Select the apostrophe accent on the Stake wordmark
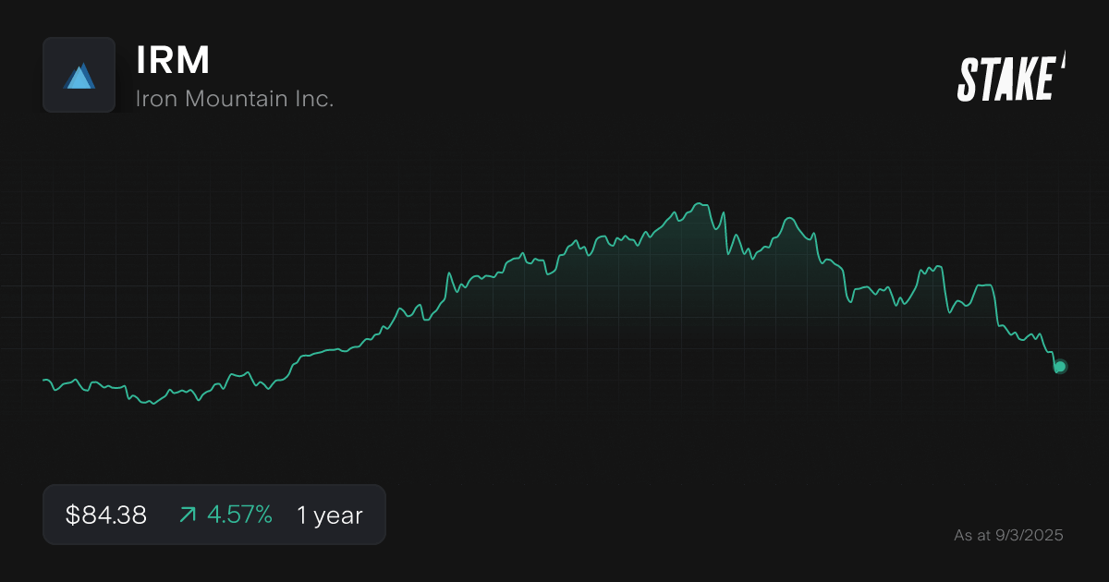The width and height of the screenshot is (1109, 582). click(1065, 63)
